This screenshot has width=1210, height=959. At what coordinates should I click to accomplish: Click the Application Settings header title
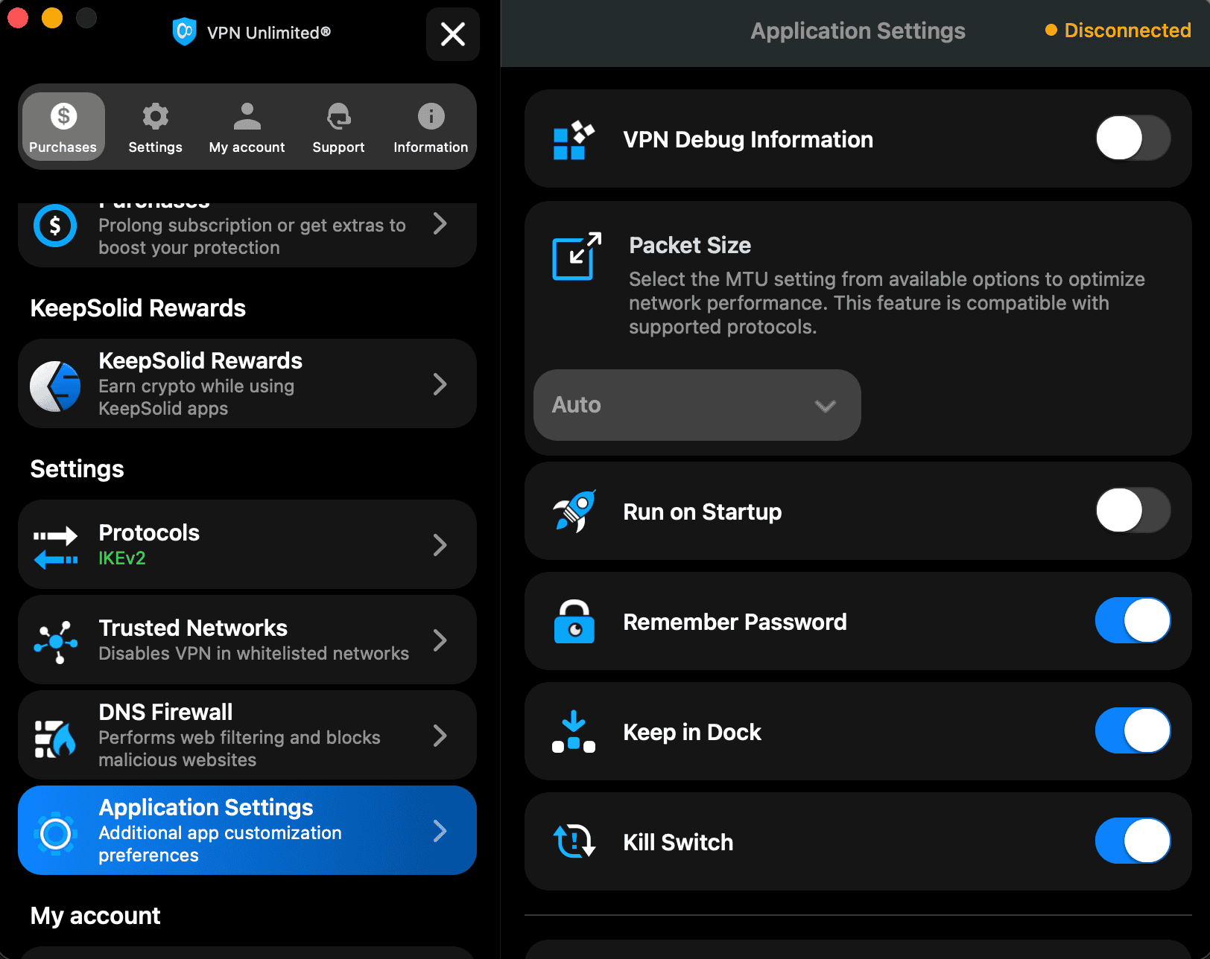(x=858, y=31)
